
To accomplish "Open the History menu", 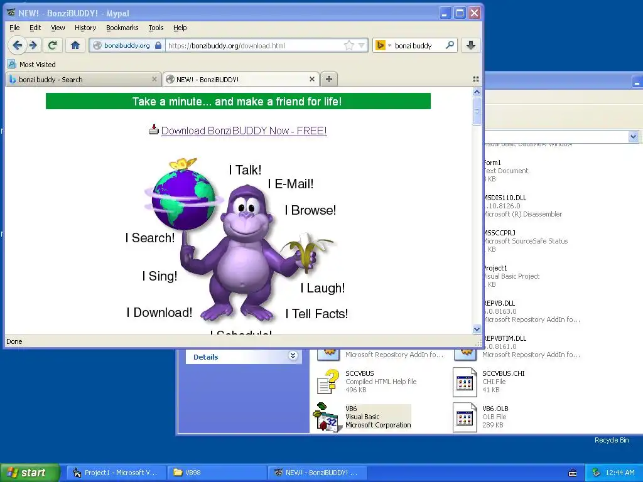I will point(85,28).
